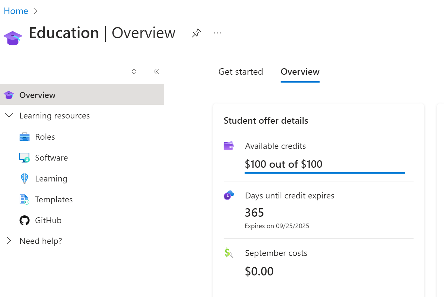Click the Templates document icon

pyautogui.click(x=25, y=199)
